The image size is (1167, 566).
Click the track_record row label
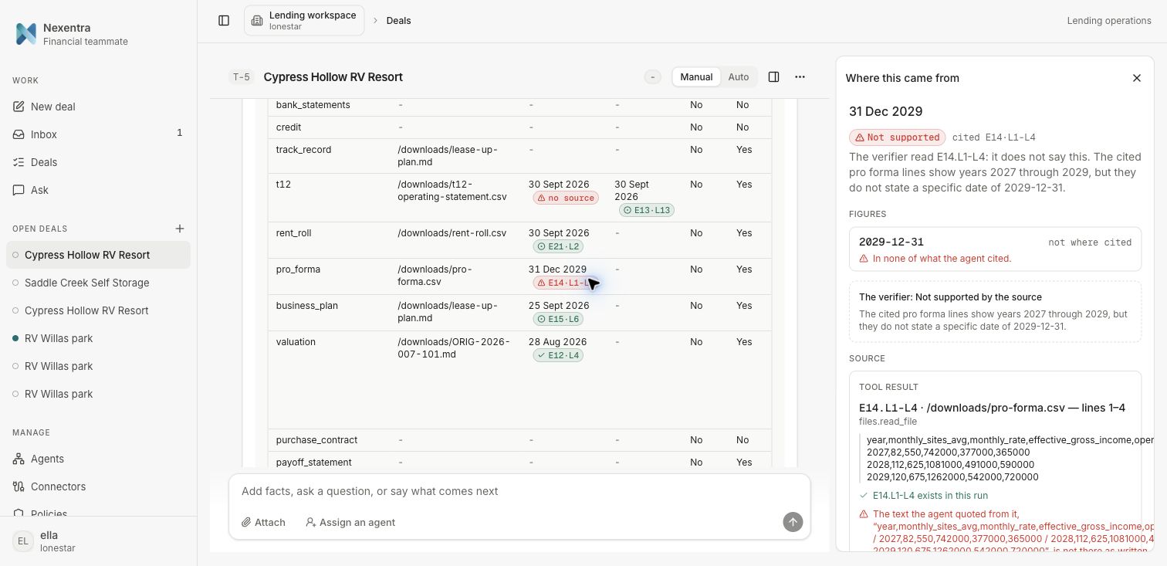coord(303,150)
